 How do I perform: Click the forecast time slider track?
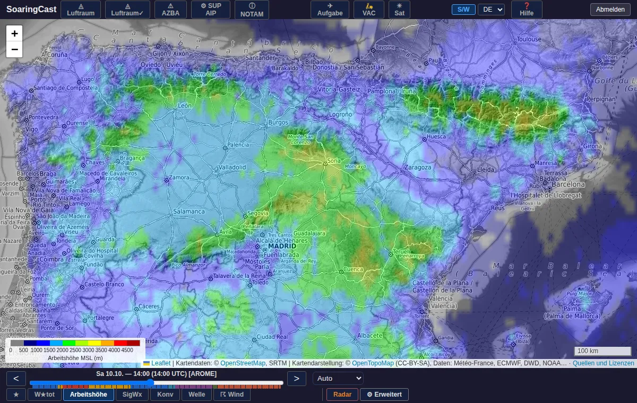pyautogui.click(x=157, y=383)
